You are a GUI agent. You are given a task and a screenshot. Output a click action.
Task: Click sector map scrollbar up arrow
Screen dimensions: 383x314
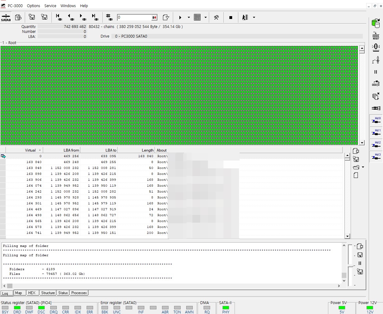coord(362,48)
